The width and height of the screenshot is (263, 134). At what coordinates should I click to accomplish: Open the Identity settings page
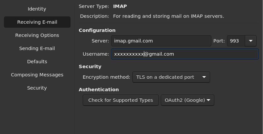37,9
